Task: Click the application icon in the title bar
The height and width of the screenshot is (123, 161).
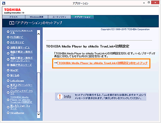Action: pyautogui.click(x=4, y=3)
